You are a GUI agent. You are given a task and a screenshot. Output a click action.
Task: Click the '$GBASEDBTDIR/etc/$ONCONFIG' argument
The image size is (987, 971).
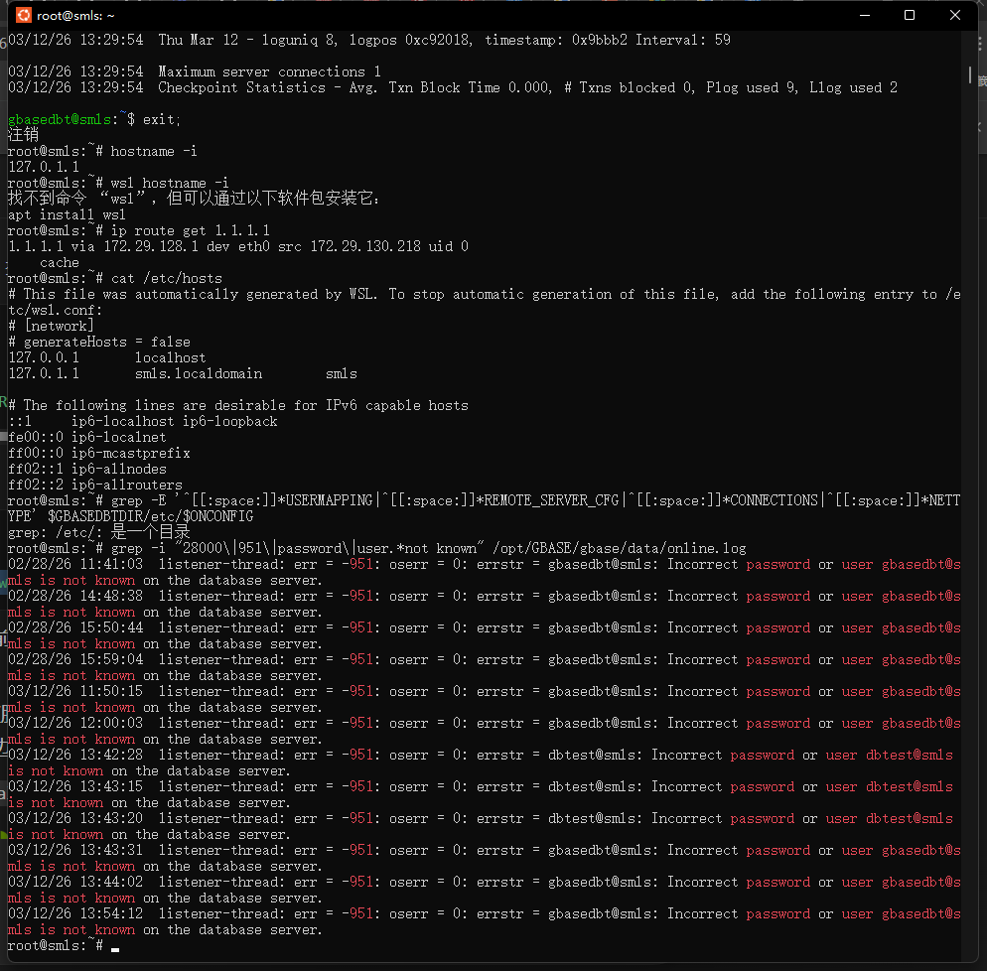[151, 516]
